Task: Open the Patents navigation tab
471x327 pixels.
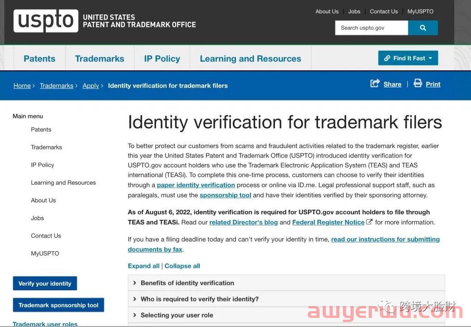Action: (x=39, y=59)
